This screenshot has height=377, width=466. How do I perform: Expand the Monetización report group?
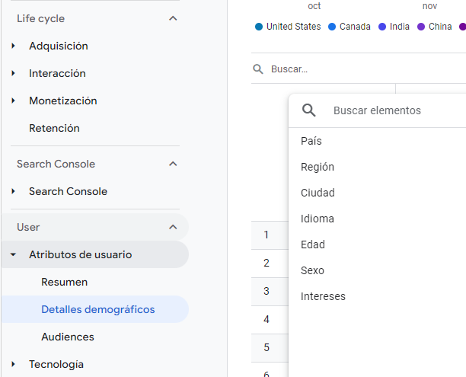click(x=62, y=101)
